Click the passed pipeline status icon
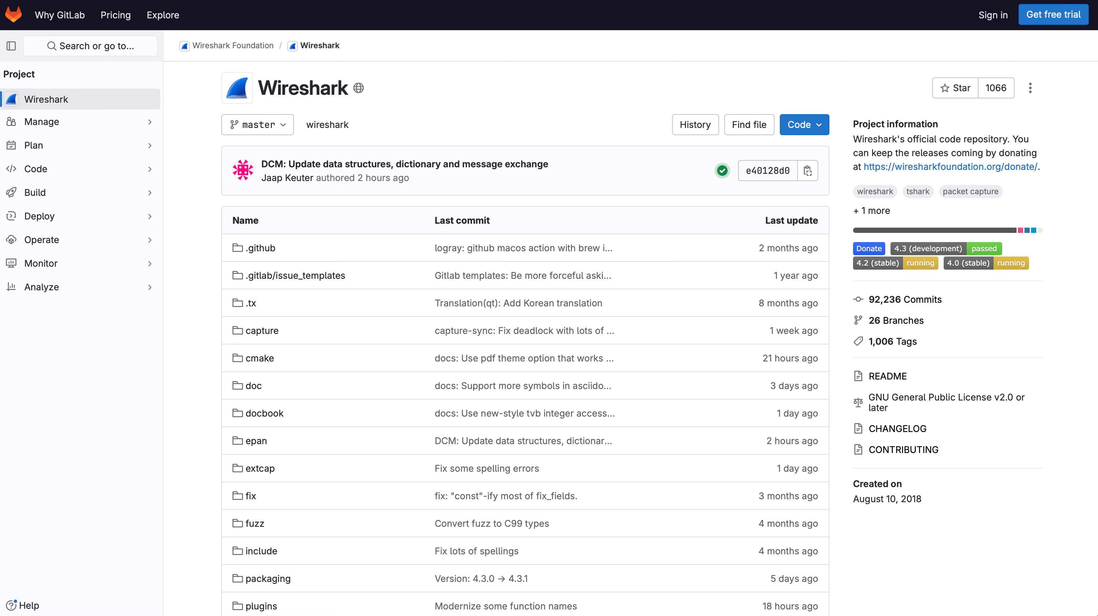This screenshot has height=616, width=1098. (722, 170)
